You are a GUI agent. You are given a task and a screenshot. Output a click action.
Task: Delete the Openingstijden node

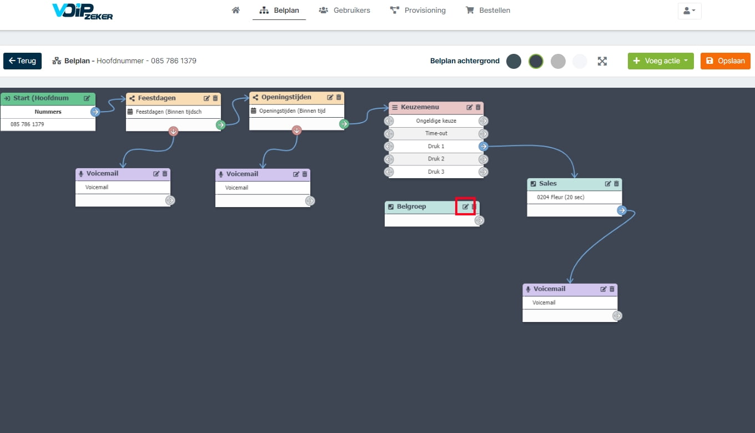[339, 97]
